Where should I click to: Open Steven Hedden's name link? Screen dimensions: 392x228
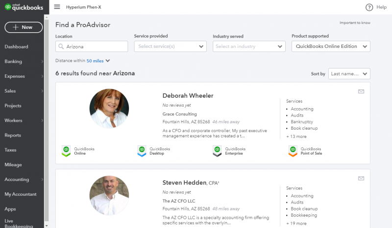[x=185, y=182]
